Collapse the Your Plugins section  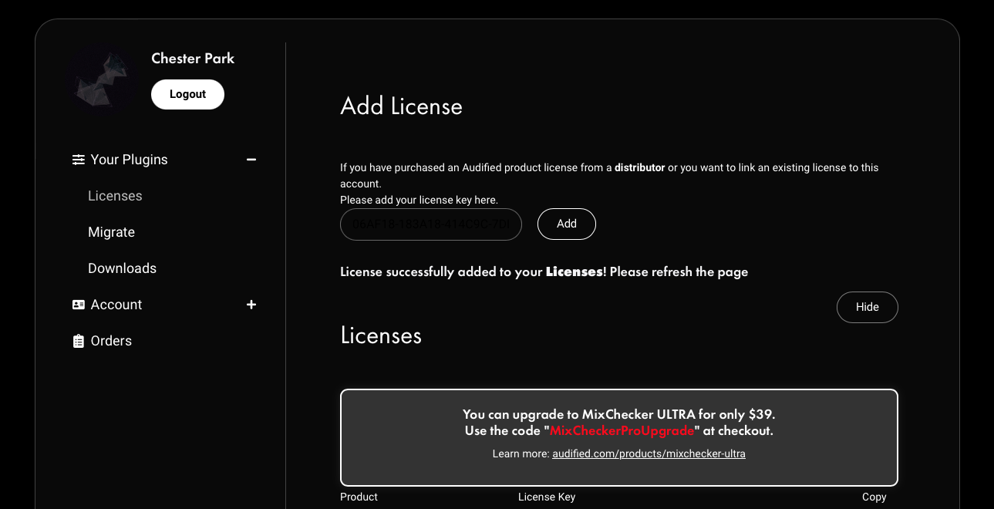(x=251, y=160)
